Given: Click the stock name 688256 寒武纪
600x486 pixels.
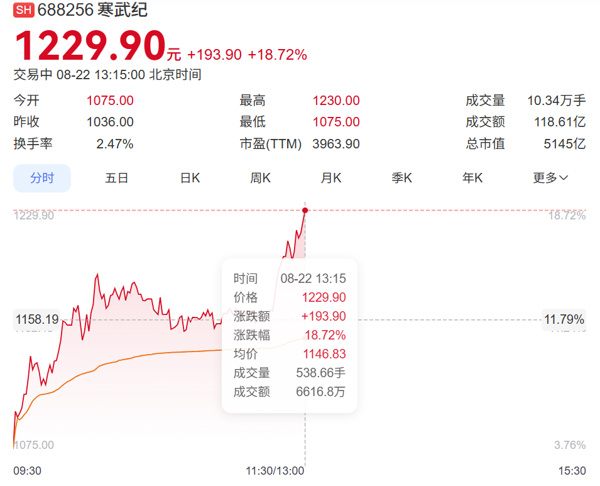Looking at the screenshot, I should pyautogui.click(x=92, y=10).
